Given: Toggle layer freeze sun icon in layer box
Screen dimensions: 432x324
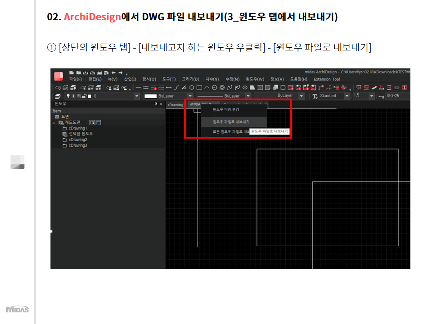Looking at the screenshot, I should (73, 96).
